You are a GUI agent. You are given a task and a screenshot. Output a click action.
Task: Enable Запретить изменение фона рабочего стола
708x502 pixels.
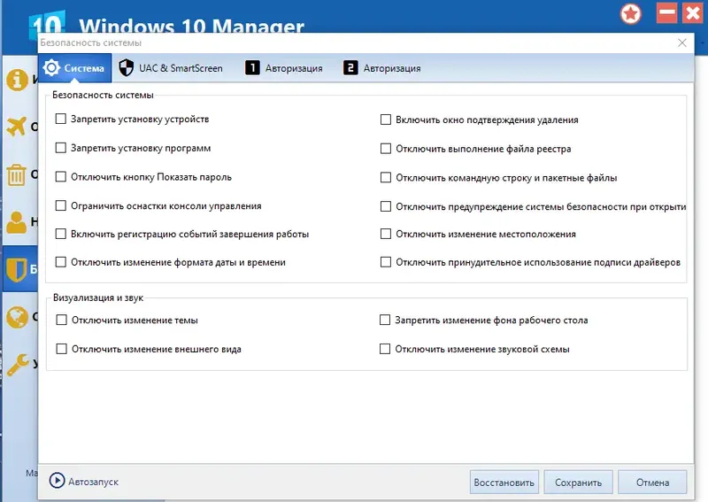coord(385,320)
